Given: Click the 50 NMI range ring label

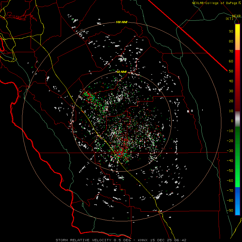Looking at the screenshot, I should tap(122, 72).
